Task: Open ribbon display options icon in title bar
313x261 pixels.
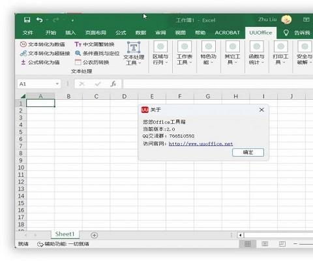Action: (306, 20)
